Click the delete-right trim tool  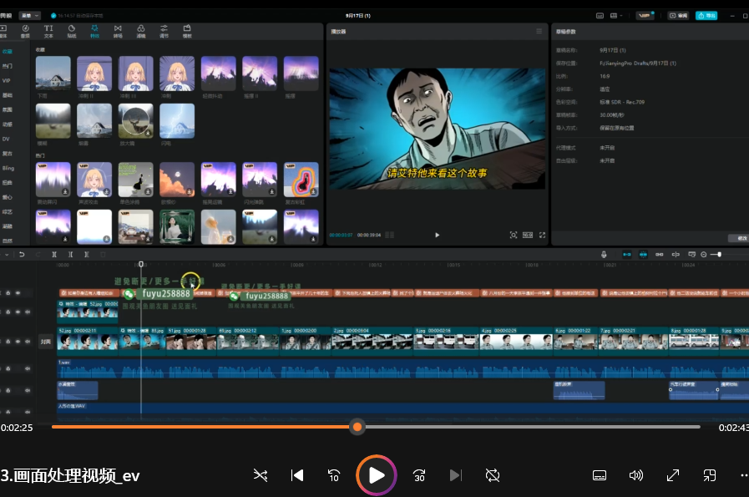click(x=87, y=254)
